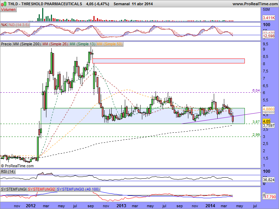Viewport: 279px width, 209px height.
Task: Open the Volumen indicator label
Action: (x=8, y=9)
